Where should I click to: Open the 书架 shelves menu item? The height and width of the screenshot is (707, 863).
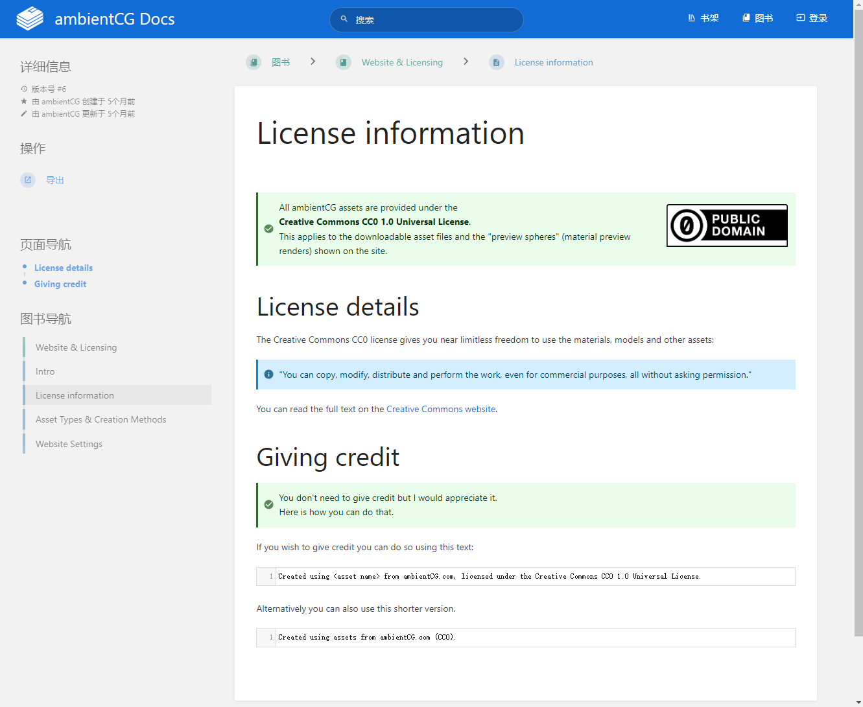tap(703, 18)
